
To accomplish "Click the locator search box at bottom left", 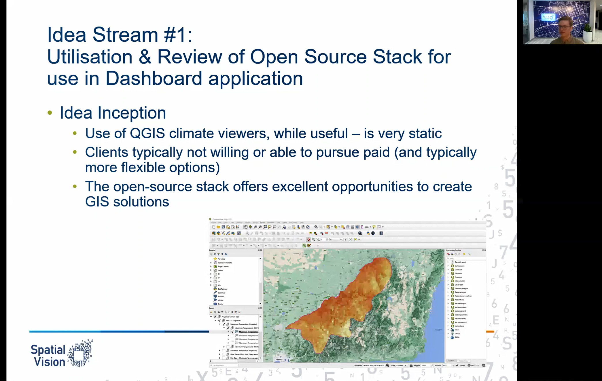I will (x=224, y=365).
